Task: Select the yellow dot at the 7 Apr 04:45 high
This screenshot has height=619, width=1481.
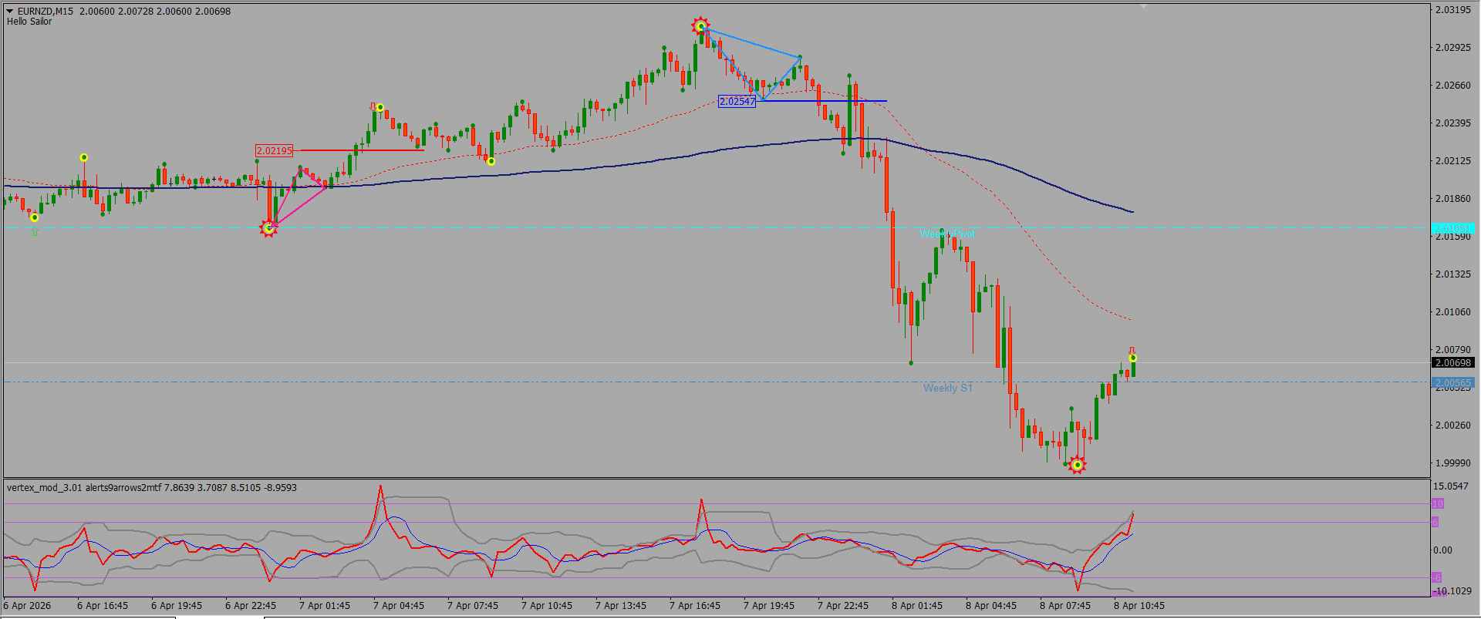Action: tap(380, 108)
